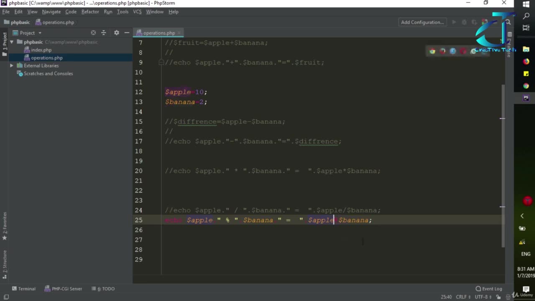
Task: Click tool window quick-access icon bottom-left corner
Action: 6,297
